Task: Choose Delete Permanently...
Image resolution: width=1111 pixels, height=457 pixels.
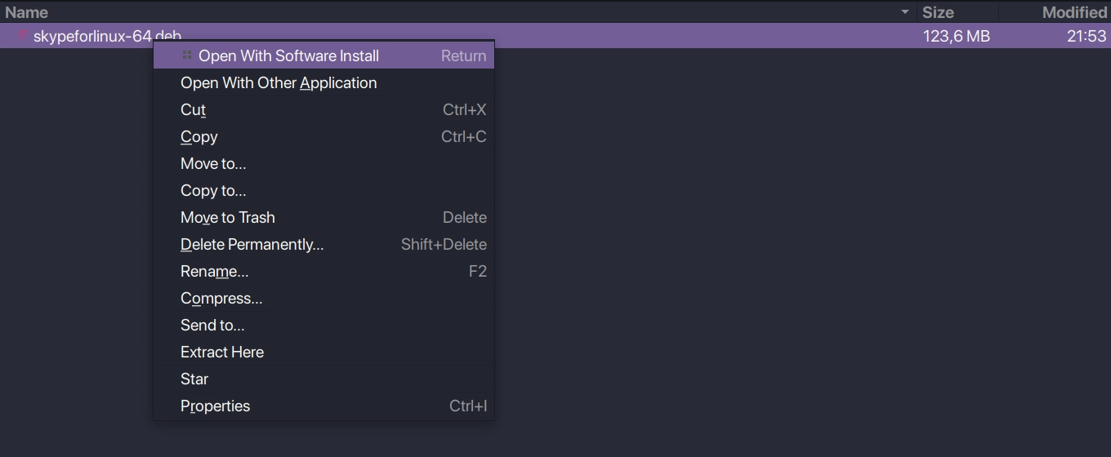Action: pos(323,244)
